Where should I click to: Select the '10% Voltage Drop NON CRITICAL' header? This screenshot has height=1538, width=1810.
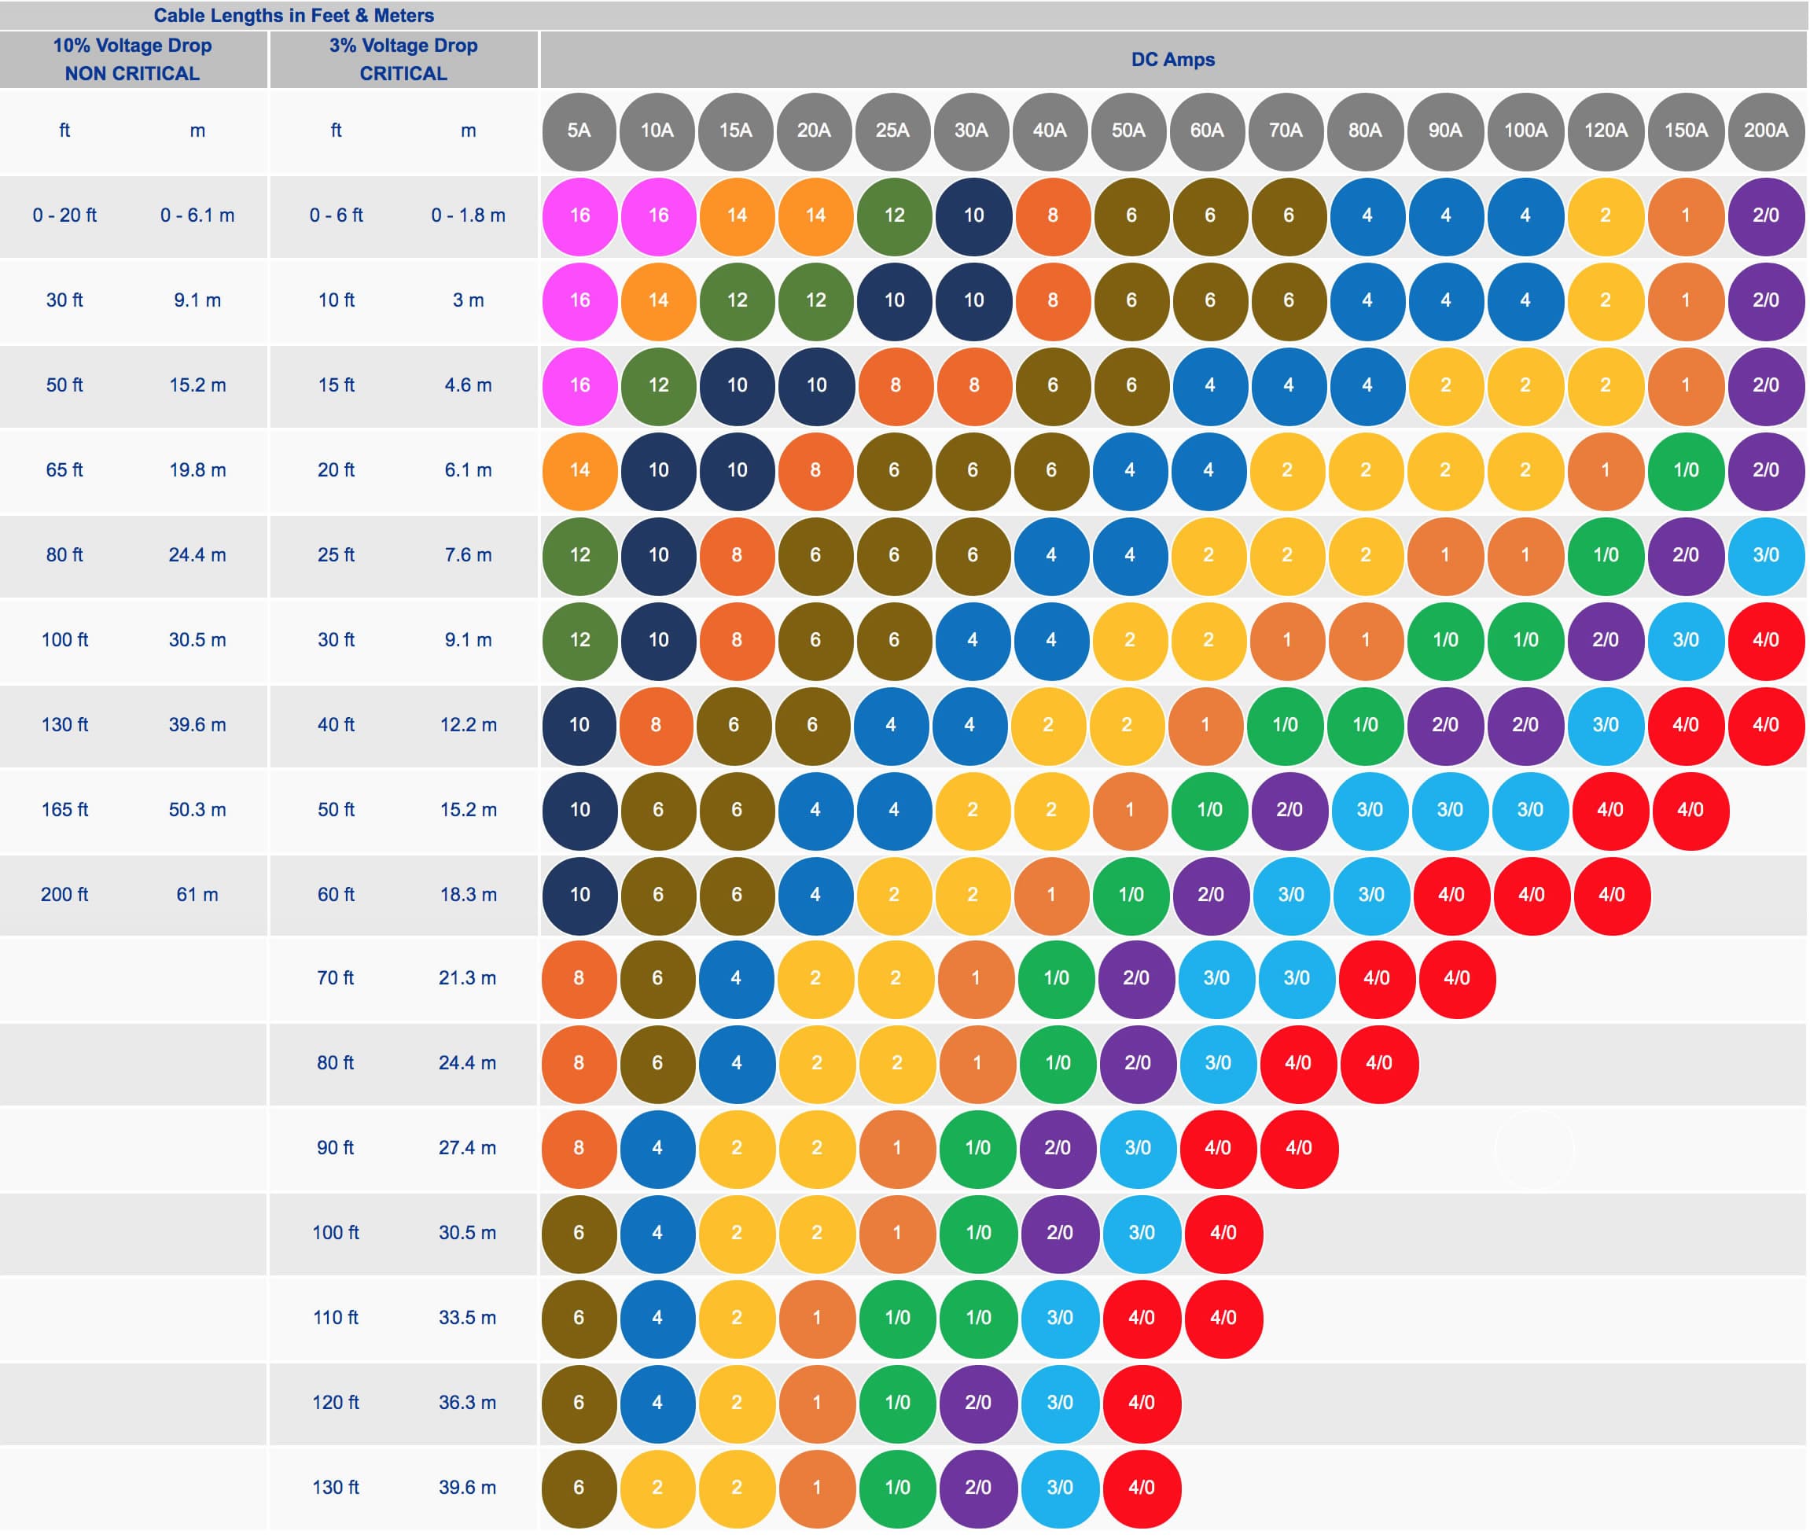pos(133,59)
